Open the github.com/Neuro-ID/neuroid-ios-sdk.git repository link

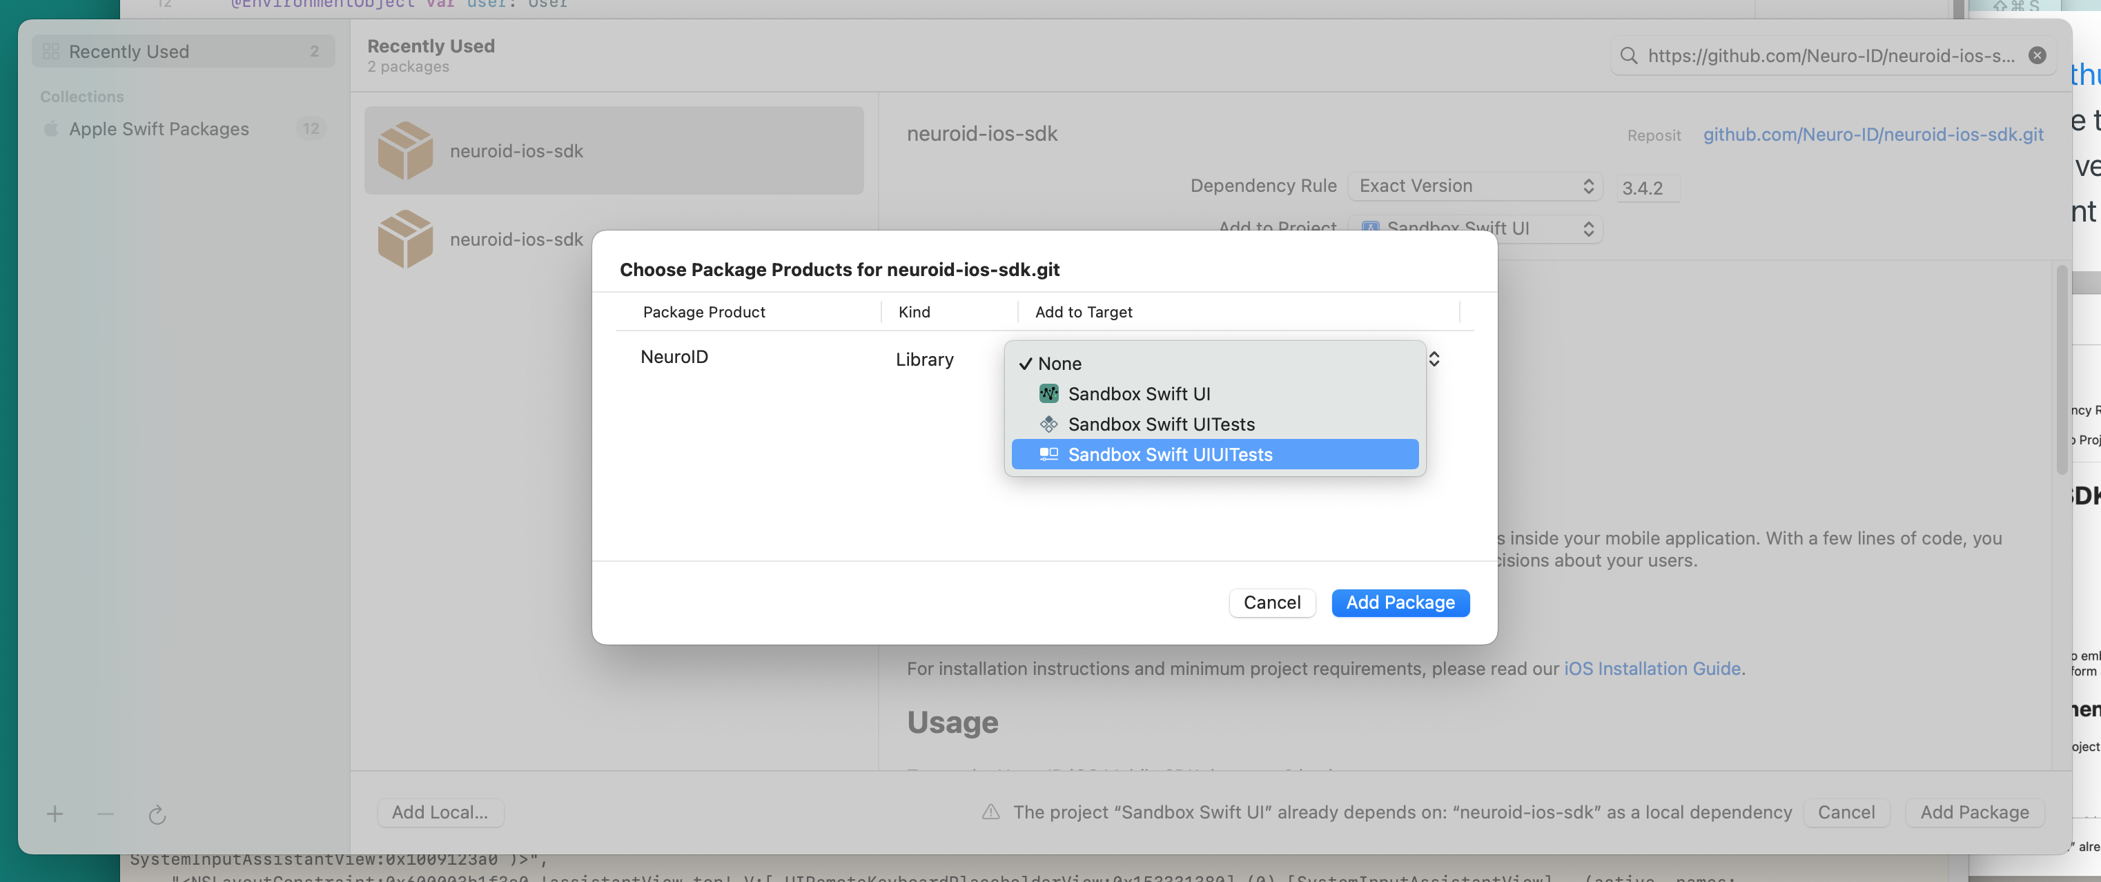[x=1873, y=135]
